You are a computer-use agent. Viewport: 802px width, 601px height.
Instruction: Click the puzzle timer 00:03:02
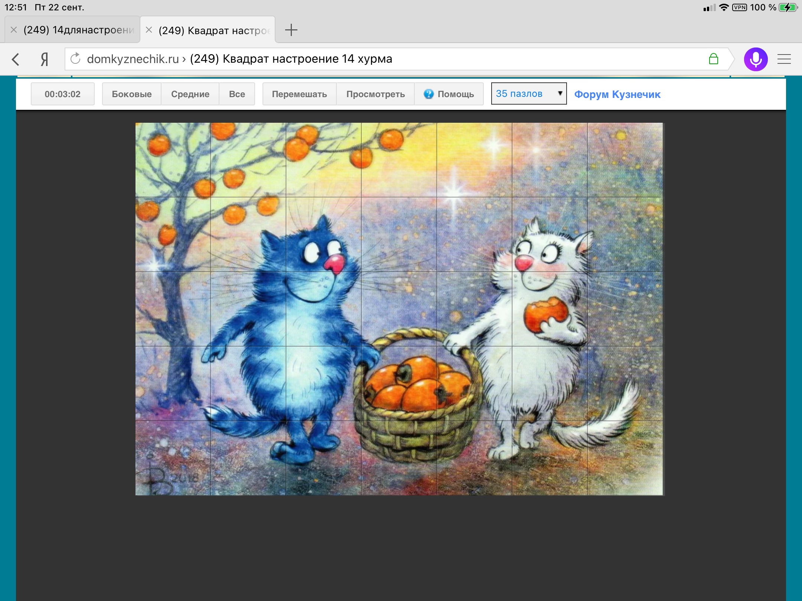pyautogui.click(x=62, y=94)
